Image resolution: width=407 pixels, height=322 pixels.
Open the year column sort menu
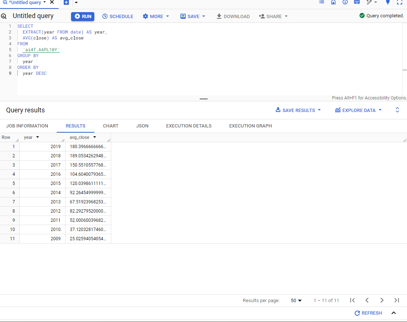pyautogui.click(x=38, y=137)
